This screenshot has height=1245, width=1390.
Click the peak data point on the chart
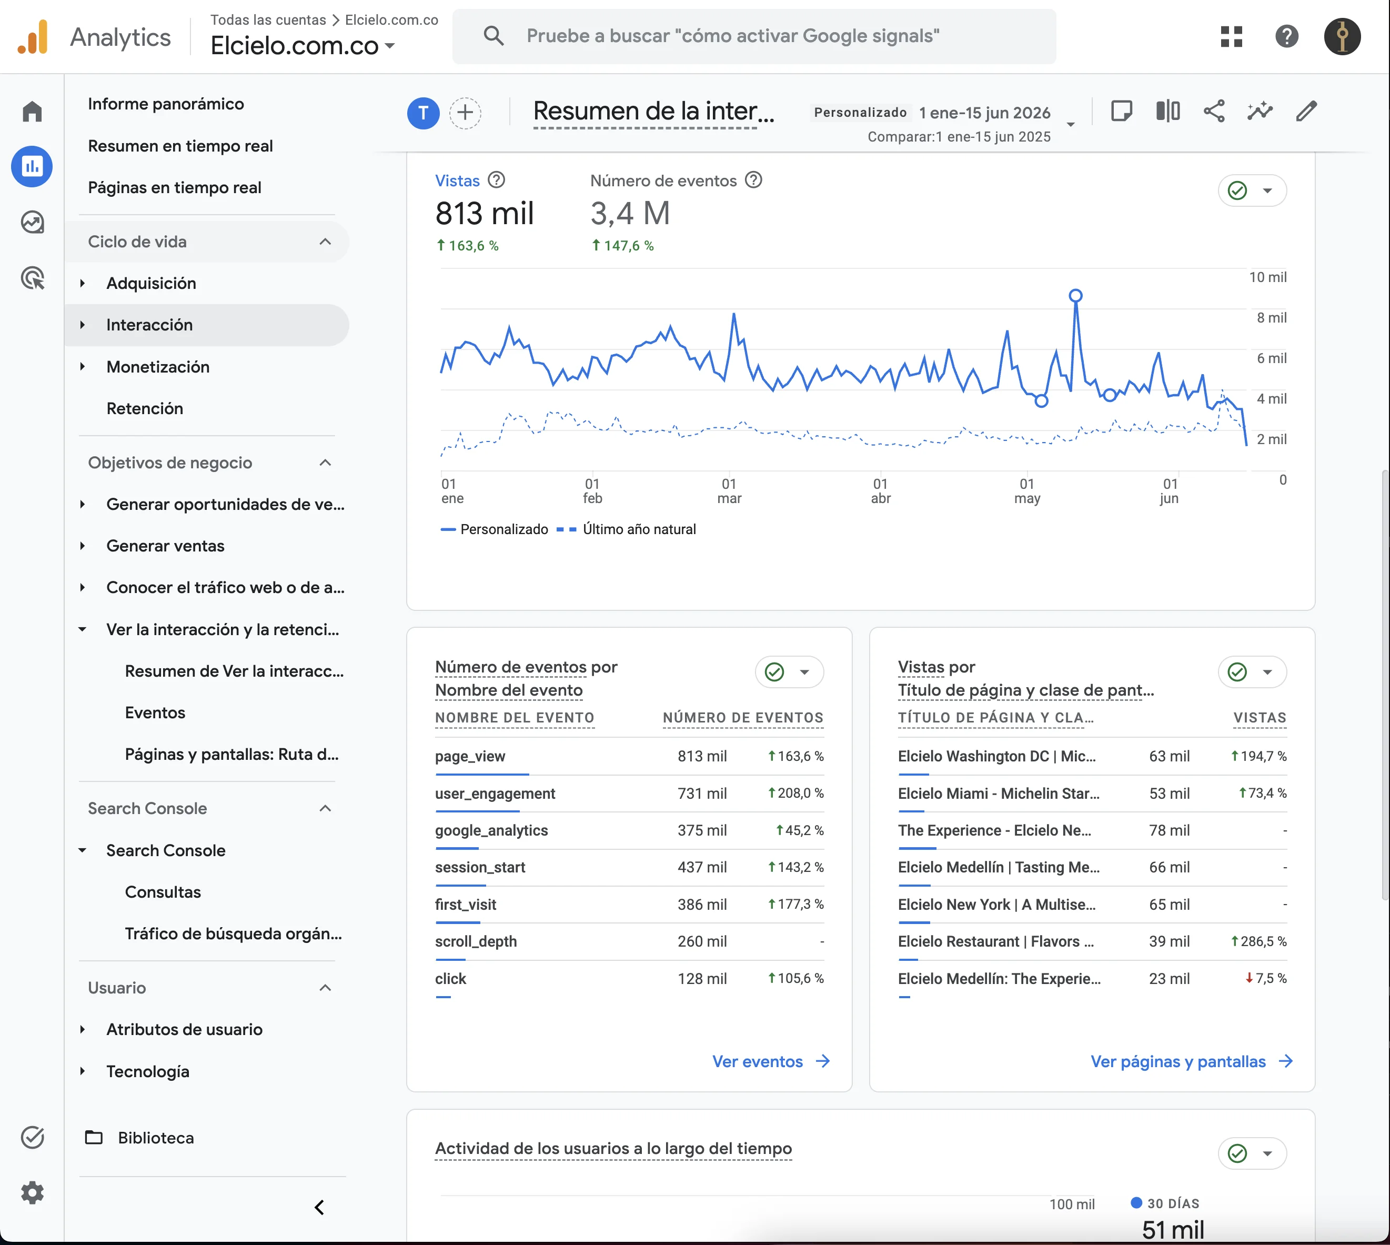click(x=1076, y=296)
